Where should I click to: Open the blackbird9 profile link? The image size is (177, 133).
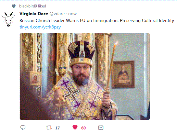28,6
